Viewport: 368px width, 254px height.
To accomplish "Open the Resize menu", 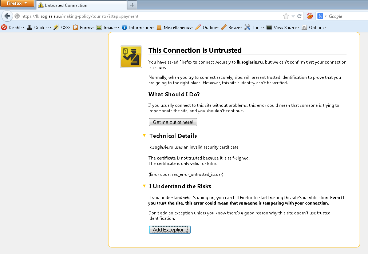I will tap(235, 27).
